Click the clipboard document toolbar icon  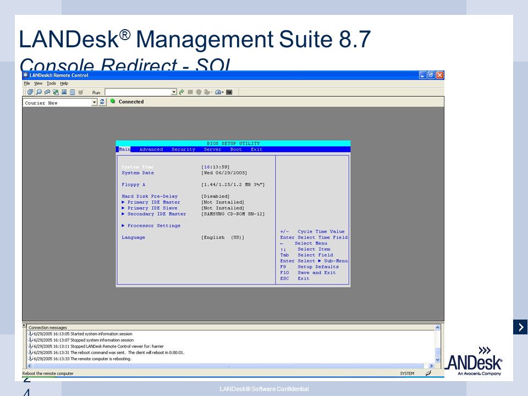pos(72,92)
